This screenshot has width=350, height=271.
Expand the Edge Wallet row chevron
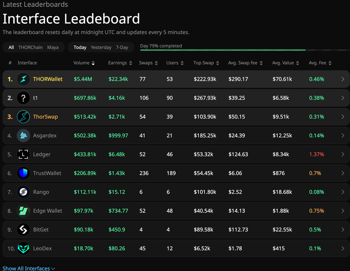[343, 211]
